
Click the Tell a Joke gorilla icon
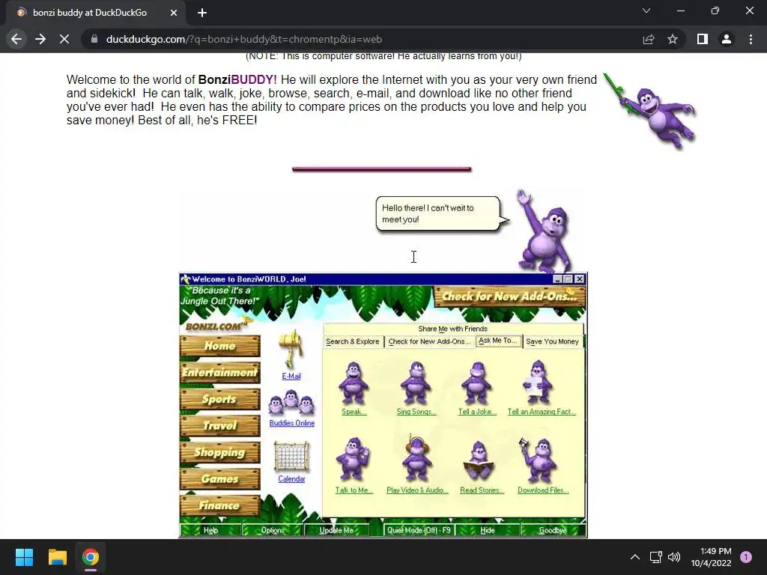477,383
